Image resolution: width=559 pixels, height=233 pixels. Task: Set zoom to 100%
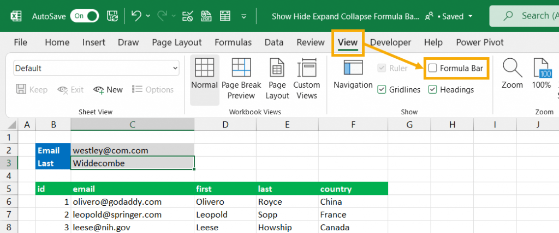coord(541,74)
